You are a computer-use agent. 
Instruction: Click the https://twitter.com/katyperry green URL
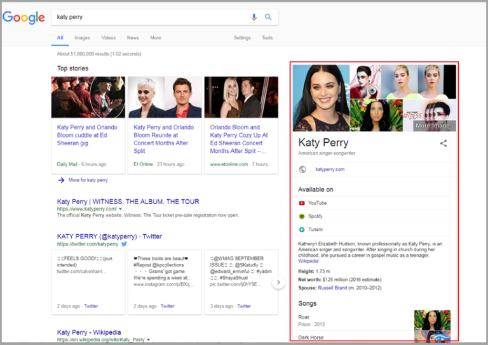[88, 244]
